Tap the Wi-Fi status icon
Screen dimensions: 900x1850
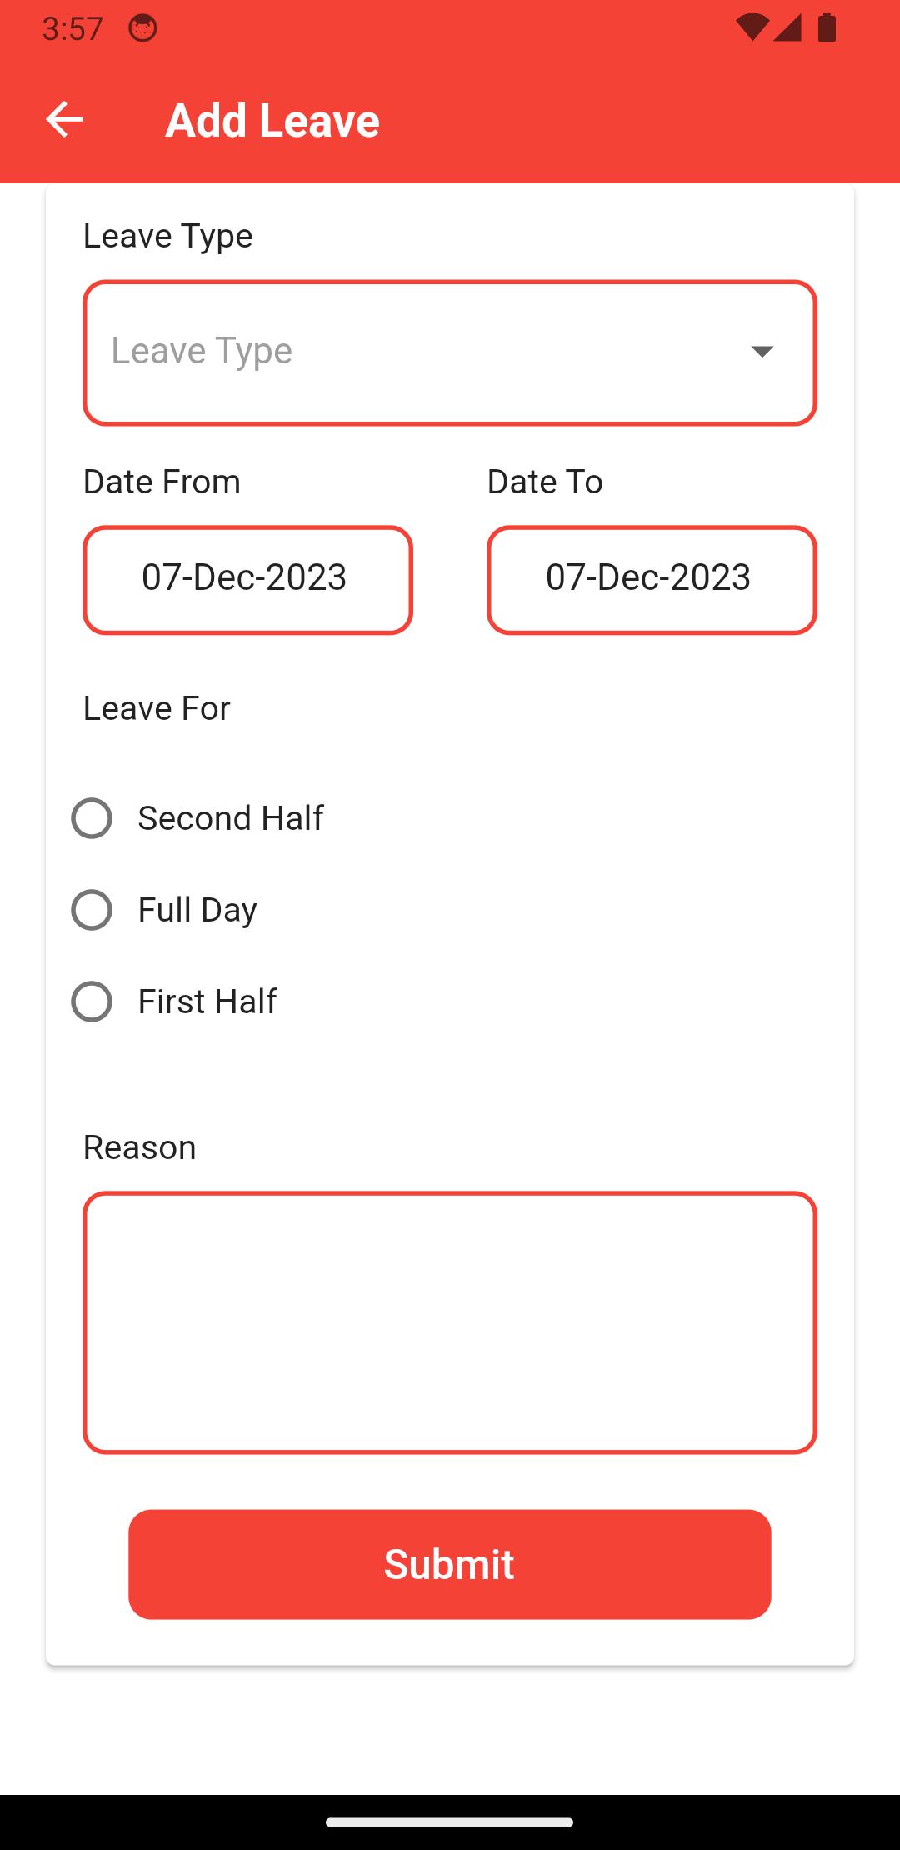coord(752,28)
